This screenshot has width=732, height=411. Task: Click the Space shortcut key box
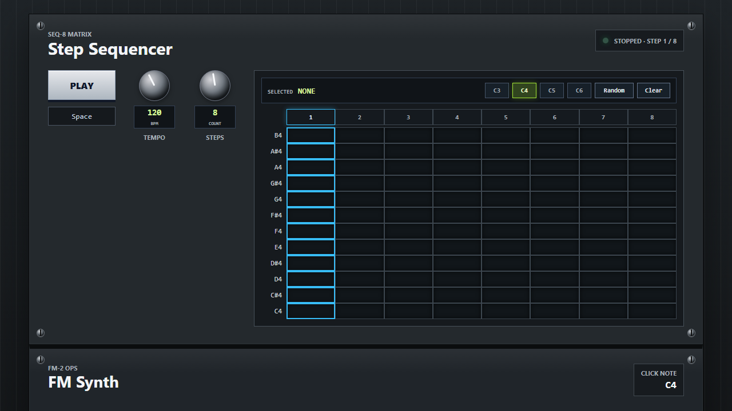click(82, 116)
